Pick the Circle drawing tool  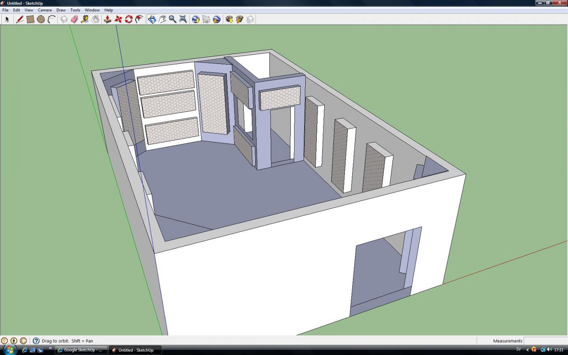[x=41, y=19]
